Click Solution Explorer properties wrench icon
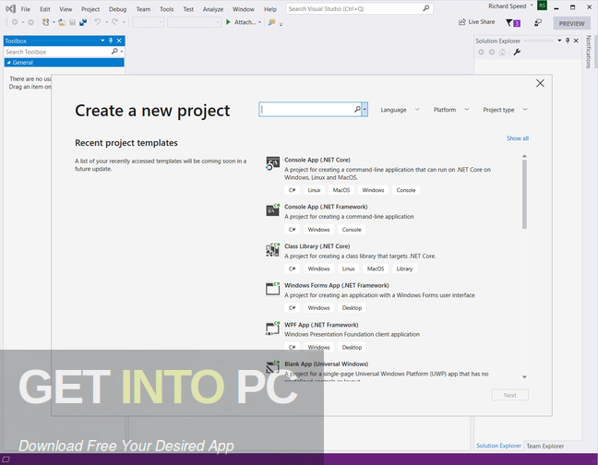 [x=517, y=53]
